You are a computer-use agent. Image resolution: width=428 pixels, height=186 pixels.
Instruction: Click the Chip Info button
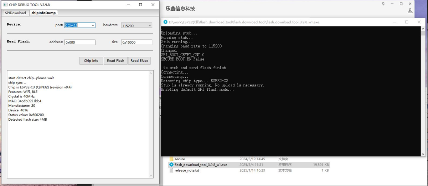coord(91,61)
